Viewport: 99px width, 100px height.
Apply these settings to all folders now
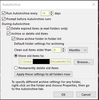[43, 74]
